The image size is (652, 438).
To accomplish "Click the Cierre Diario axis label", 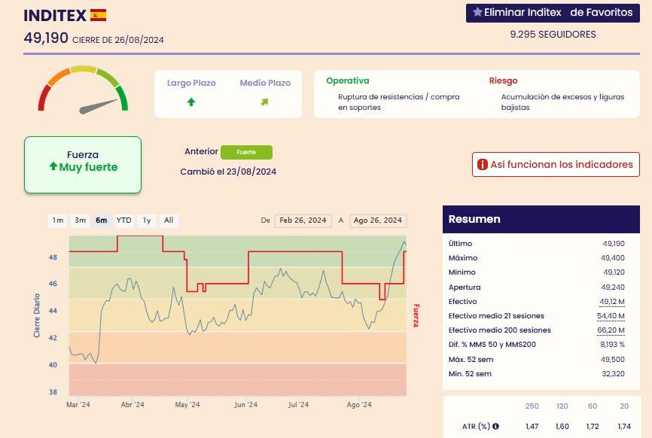I will tap(37, 315).
